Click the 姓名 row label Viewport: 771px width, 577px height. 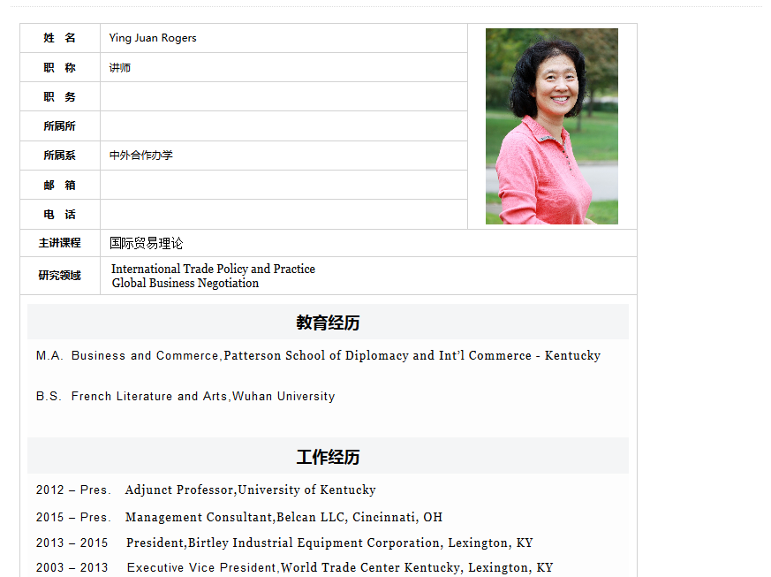[x=60, y=38]
